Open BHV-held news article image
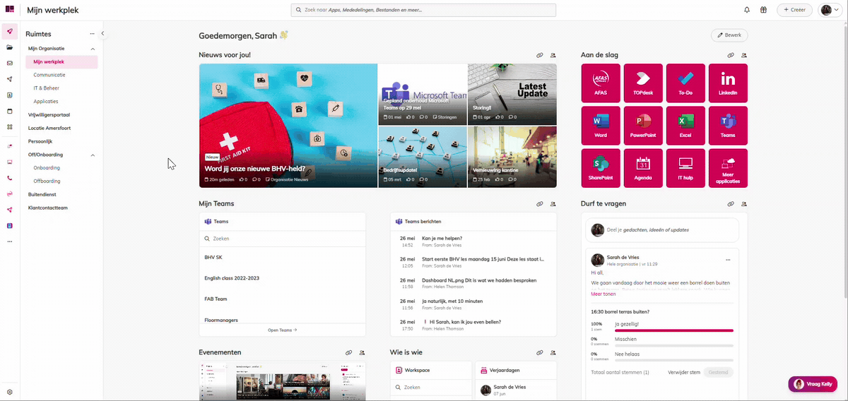Screen dimensions: 848x401 click(288, 126)
